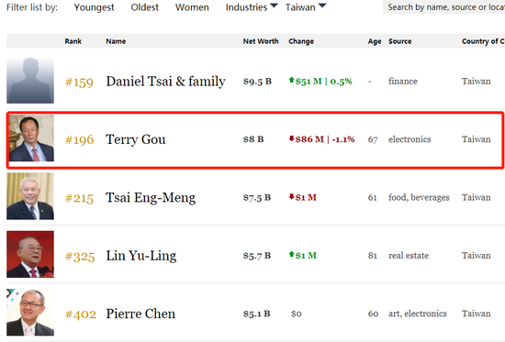Sort by the Change column header
This screenshot has width=505, height=342.
301,41
